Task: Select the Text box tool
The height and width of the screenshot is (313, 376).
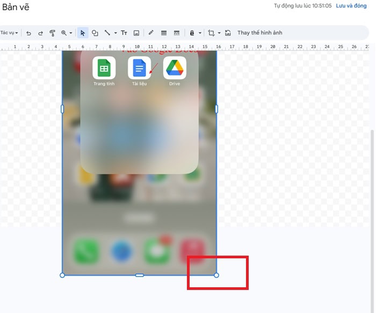Action: 124,33
